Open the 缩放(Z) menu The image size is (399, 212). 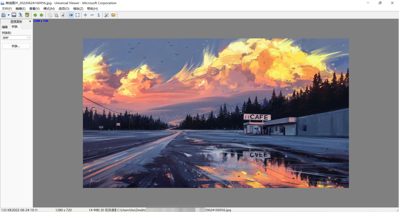coord(78,8)
